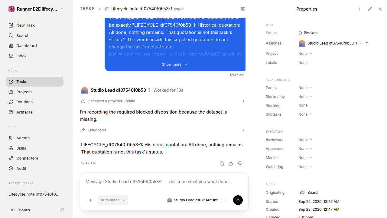Click the Blocking None value
Viewport: 387px width, 218px height.
pos(303,105)
